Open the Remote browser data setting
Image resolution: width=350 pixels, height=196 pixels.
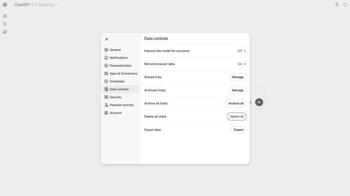242,64
